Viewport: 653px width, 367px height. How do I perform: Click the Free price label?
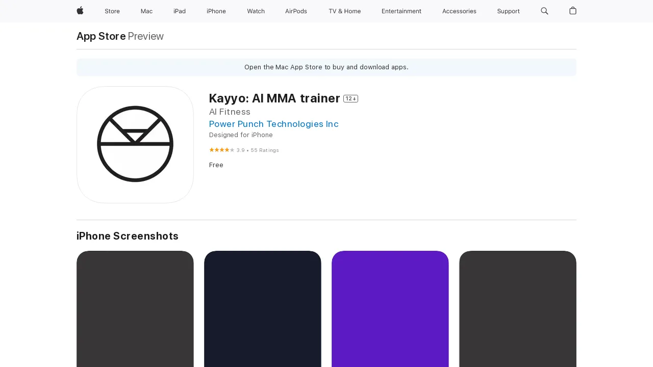[216, 165]
